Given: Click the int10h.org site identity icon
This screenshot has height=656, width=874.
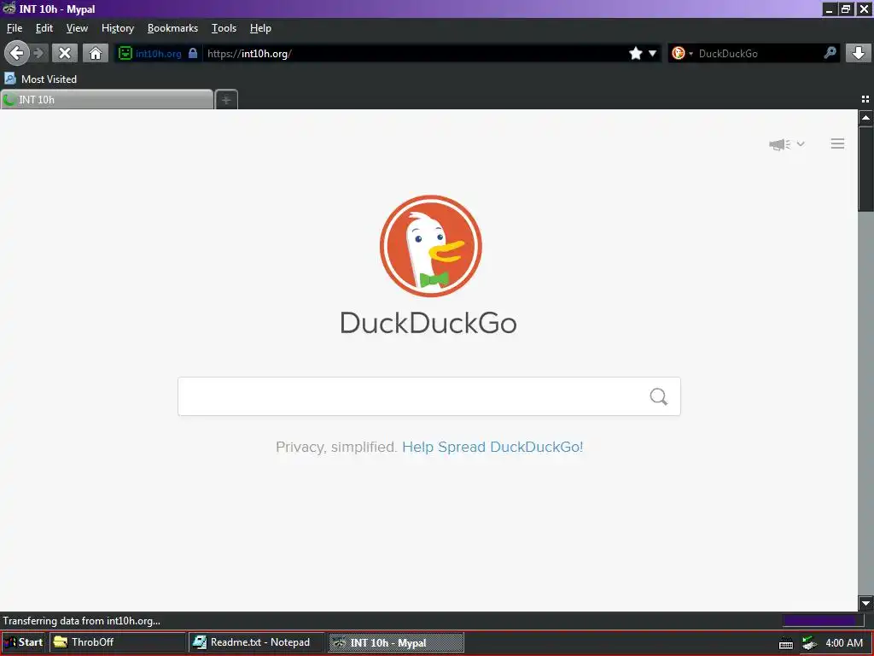Looking at the screenshot, I should pyautogui.click(x=125, y=53).
